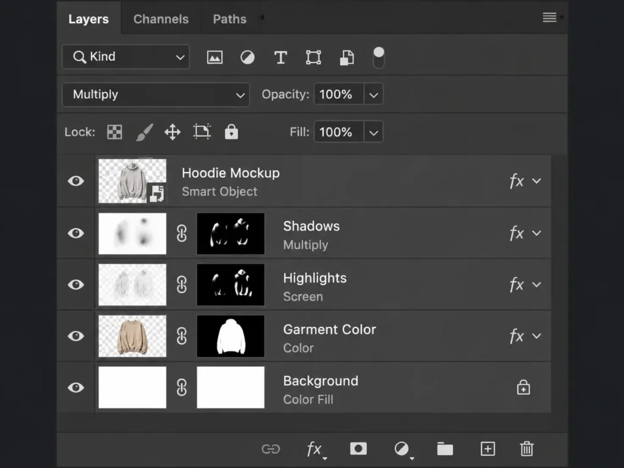
Task: Toggle mask link on Shadows layer
Action: click(x=182, y=233)
